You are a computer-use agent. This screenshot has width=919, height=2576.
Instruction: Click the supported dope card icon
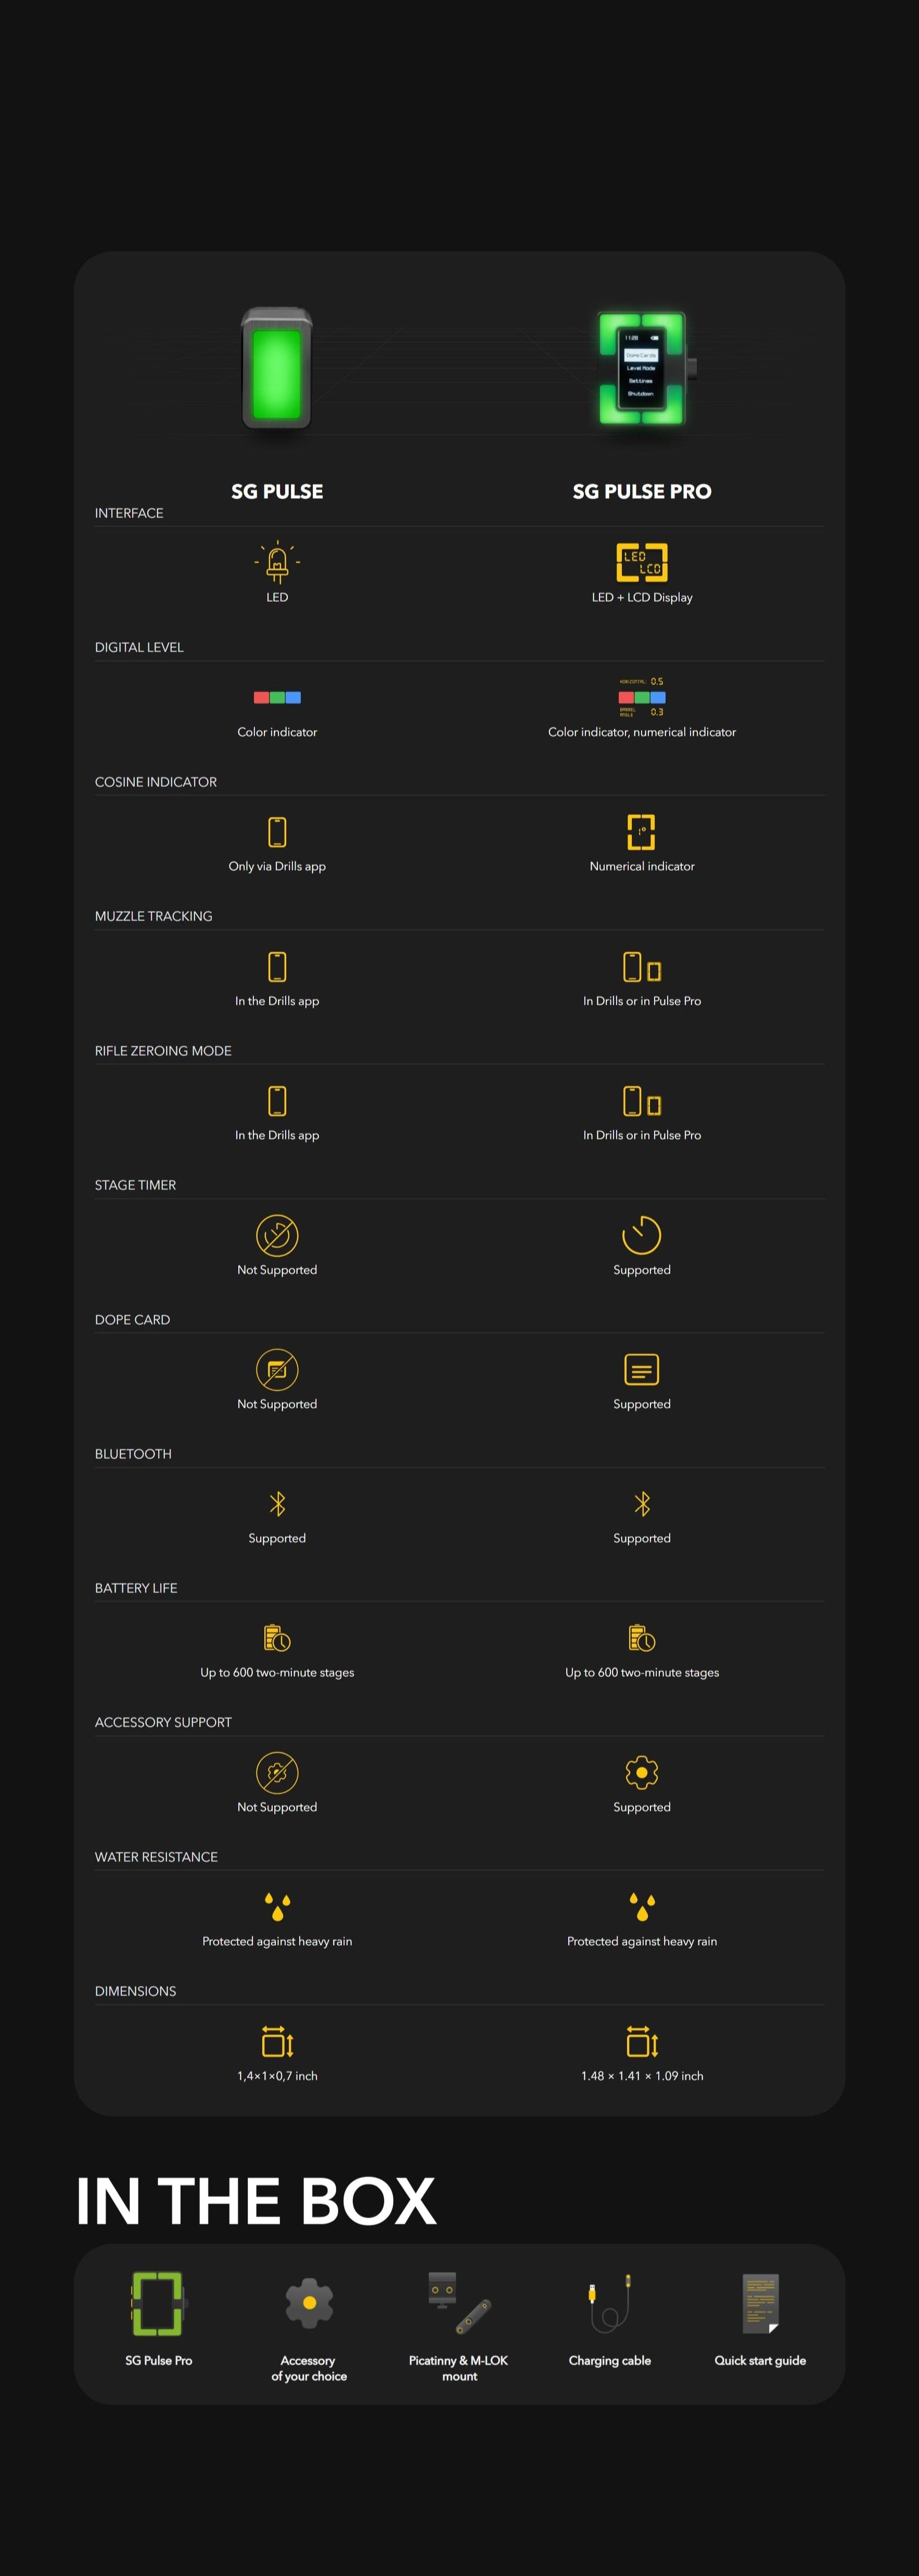click(642, 1369)
